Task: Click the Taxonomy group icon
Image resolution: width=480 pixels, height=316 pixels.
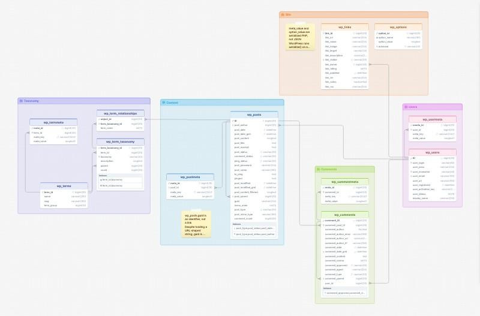Action: (x=21, y=101)
